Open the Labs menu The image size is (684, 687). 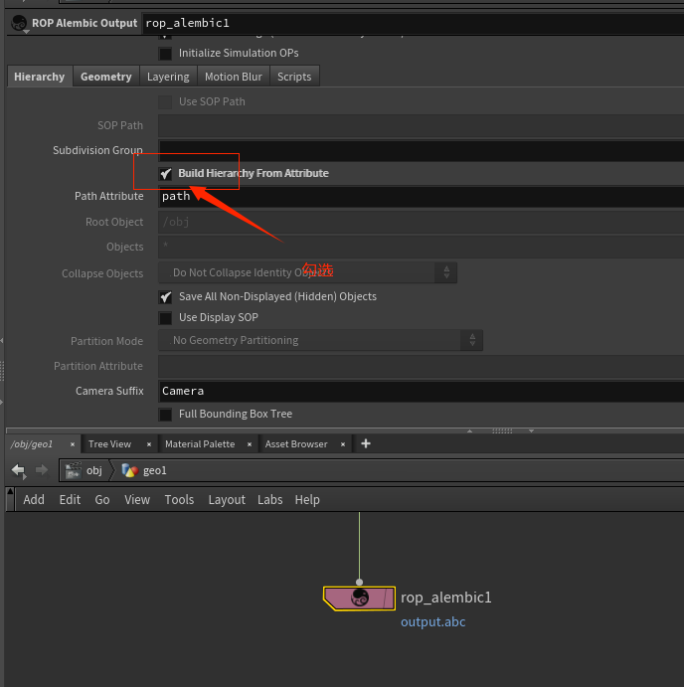[270, 499]
